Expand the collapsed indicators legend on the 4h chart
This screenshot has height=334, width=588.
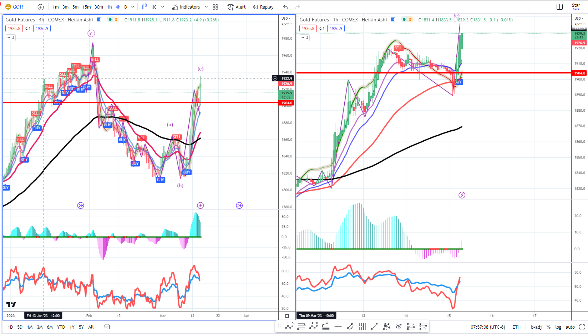point(11,37)
